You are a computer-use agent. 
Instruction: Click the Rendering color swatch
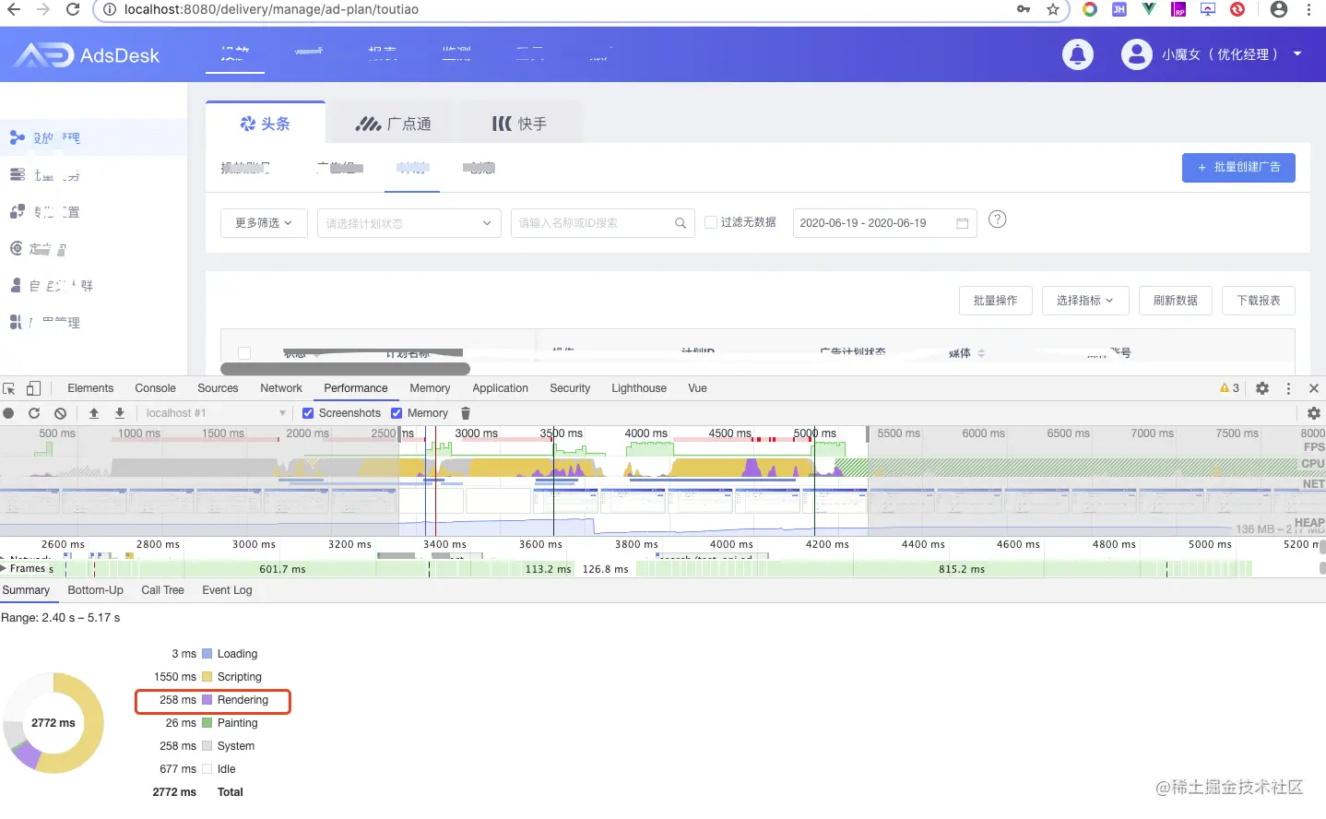tap(207, 700)
